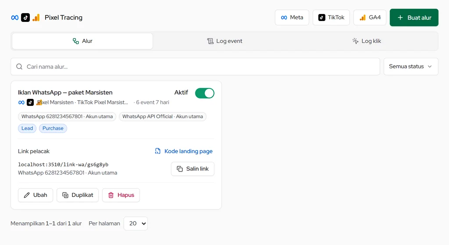This screenshot has width=449, height=245.
Task: Click the Lead event tag
Action: tap(27, 128)
